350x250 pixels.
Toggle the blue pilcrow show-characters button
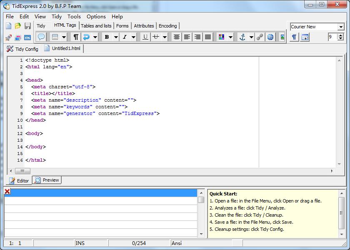(x=294, y=37)
